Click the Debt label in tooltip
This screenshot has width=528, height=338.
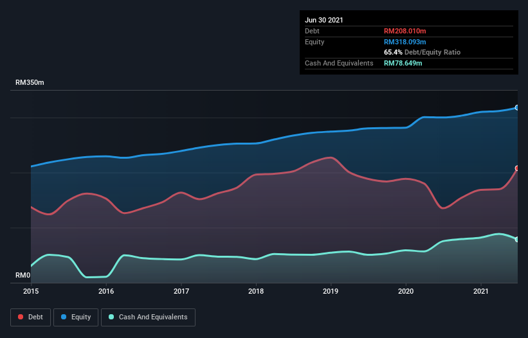pos(312,31)
